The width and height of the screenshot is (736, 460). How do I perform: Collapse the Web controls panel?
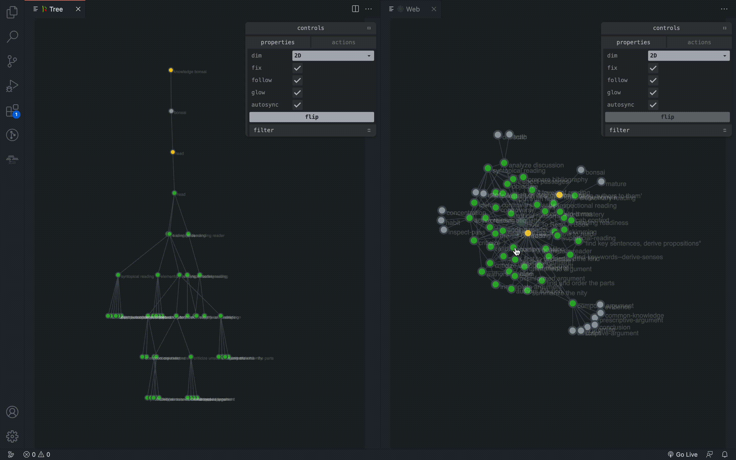coord(725,28)
